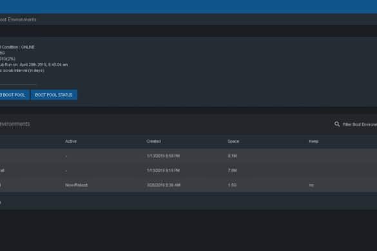Click the Boot Environments breadcrumb title
Screen dimensions: 377x251
click(x=18, y=19)
